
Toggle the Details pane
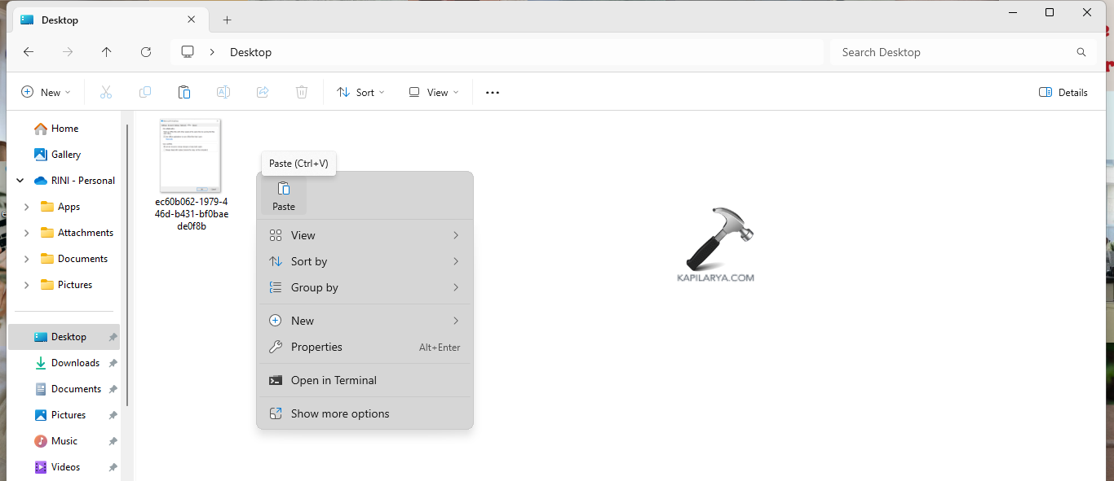click(1063, 93)
